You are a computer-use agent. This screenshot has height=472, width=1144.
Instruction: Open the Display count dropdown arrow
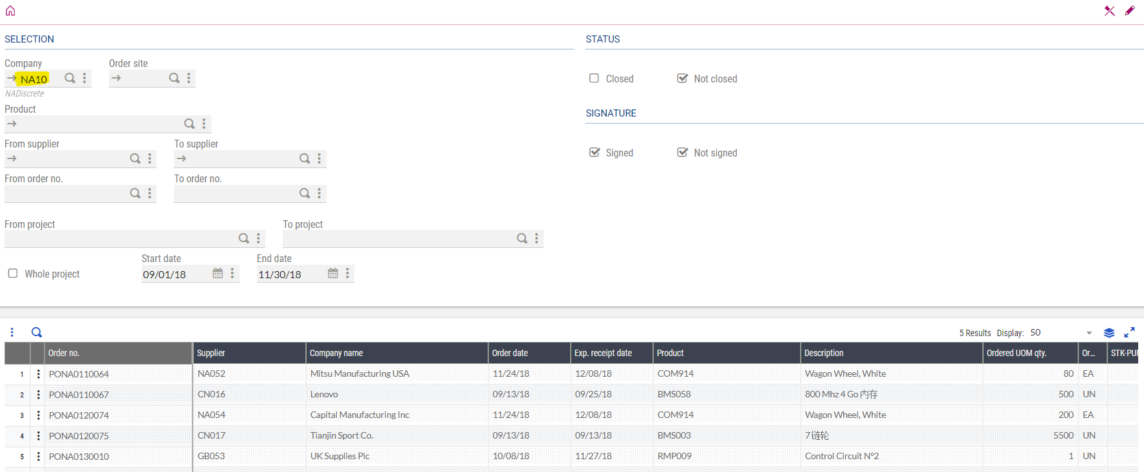click(1089, 333)
